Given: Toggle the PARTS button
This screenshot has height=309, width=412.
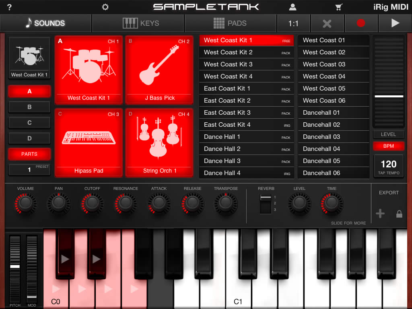Looking at the screenshot, I should click(29, 154).
